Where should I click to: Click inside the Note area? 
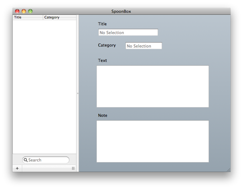(x=153, y=141)
